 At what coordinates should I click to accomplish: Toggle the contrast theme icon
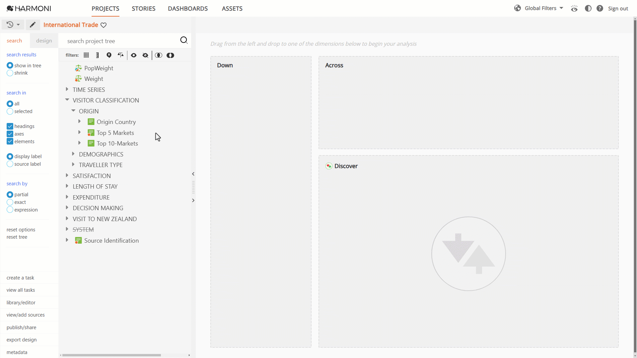(588, 8)
